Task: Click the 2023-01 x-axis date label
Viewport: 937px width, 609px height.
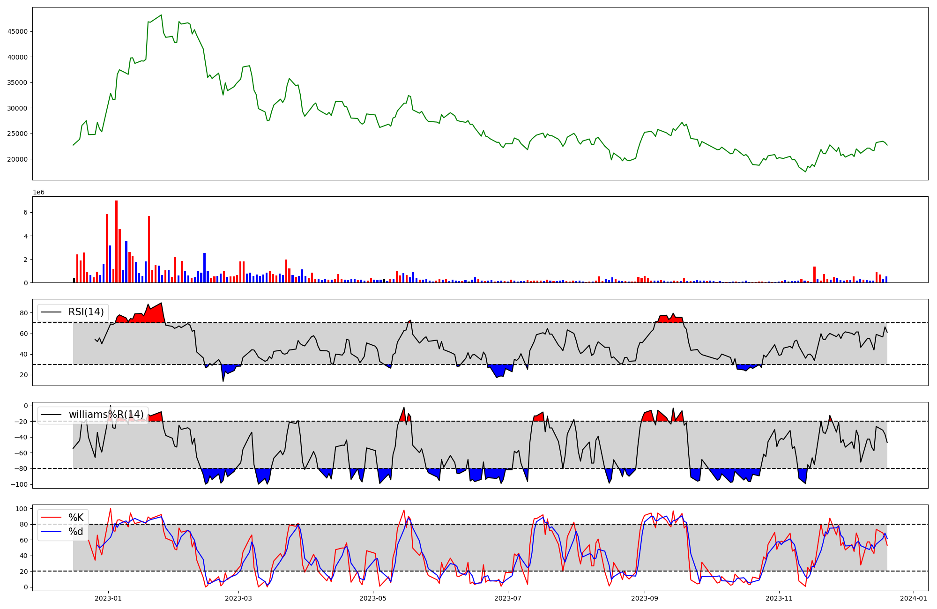Action: 108,598
